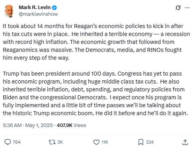Click the Mark R. Levin display name

[x=35, y=8]
